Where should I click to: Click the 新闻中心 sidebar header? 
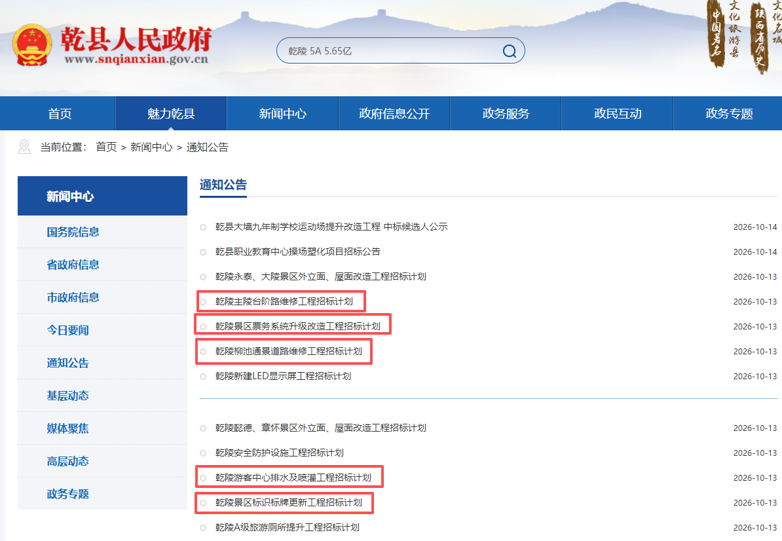pos(102,196)
